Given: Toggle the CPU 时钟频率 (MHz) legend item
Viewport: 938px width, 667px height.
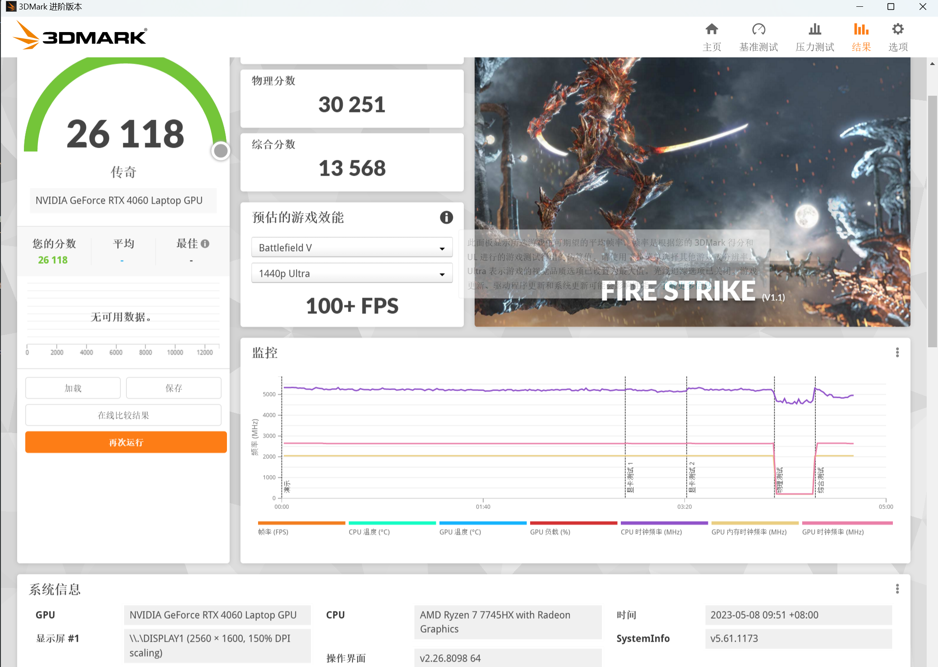Looking at the screenshot, I should coord(664,528).
